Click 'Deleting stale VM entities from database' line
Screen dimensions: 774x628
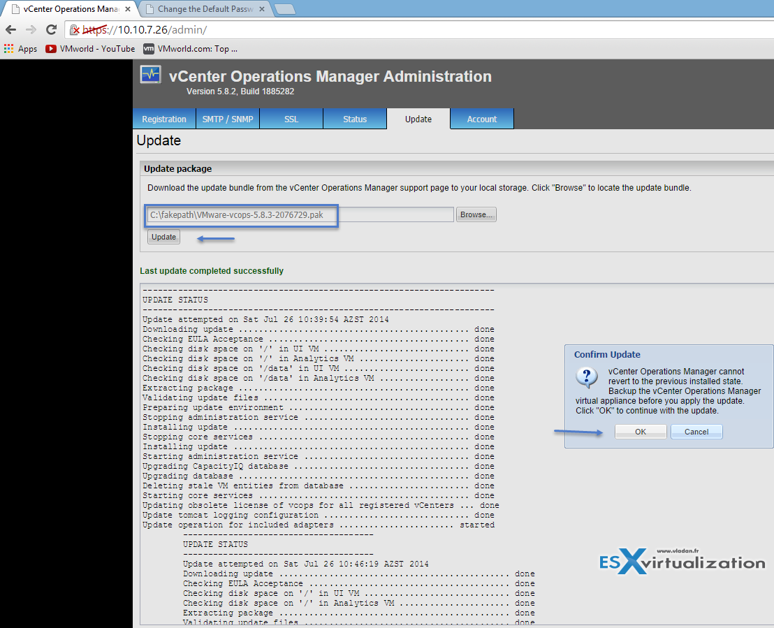click(319, 485)
